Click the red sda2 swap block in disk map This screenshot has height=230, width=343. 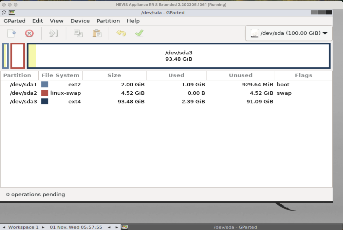pos(18,56)
